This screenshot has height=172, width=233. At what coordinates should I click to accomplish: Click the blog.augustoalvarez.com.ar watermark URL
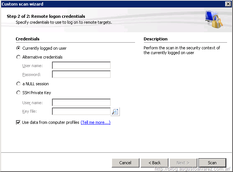(193, 169)
